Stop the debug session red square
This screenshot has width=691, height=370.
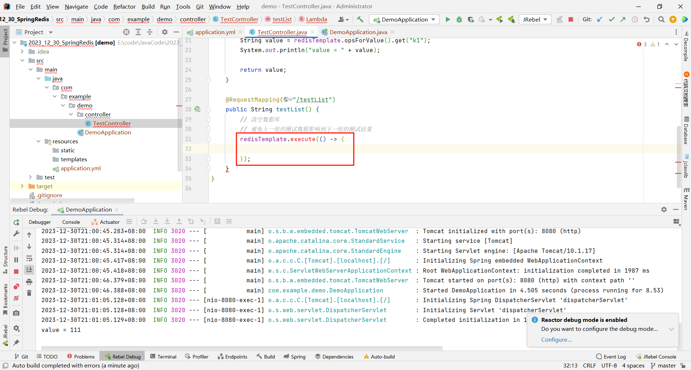pos(16,272)
